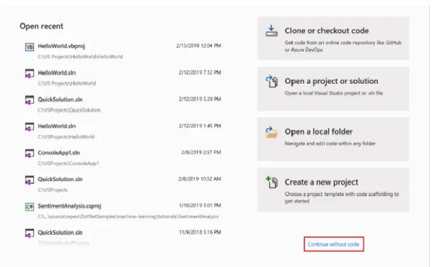Click 'Open a local Visual Studio project' description
The image size is (432, 267).
coord(334,93)
